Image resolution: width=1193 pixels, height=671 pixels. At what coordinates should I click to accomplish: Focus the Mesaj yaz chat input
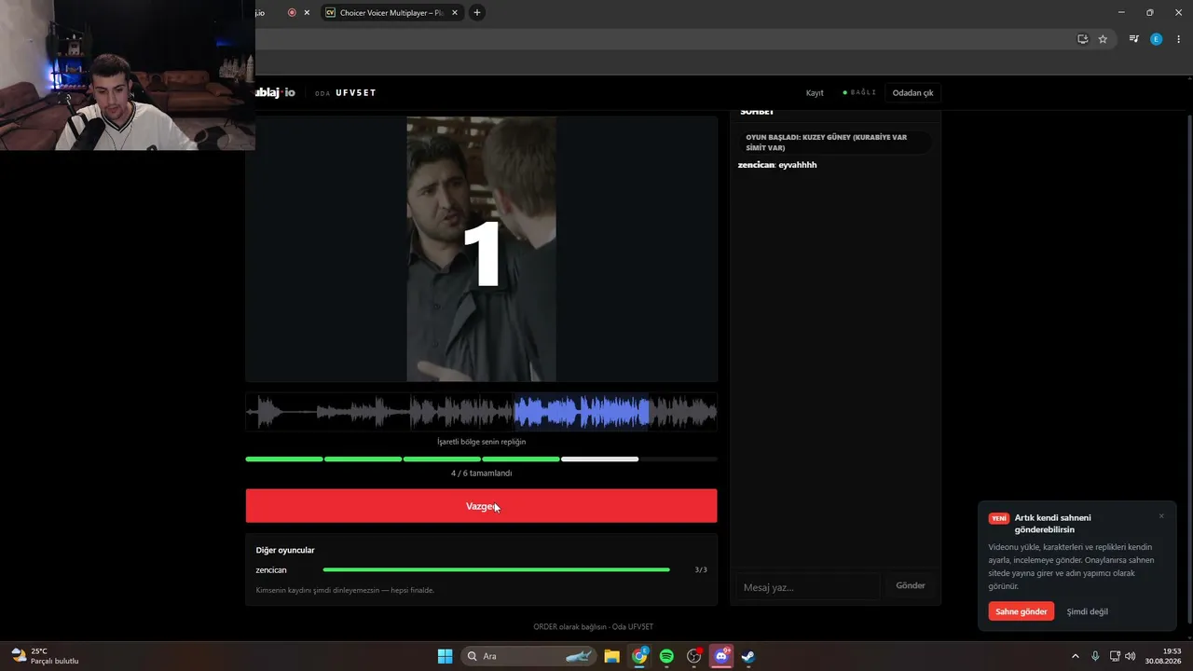[x=807, y=587]
